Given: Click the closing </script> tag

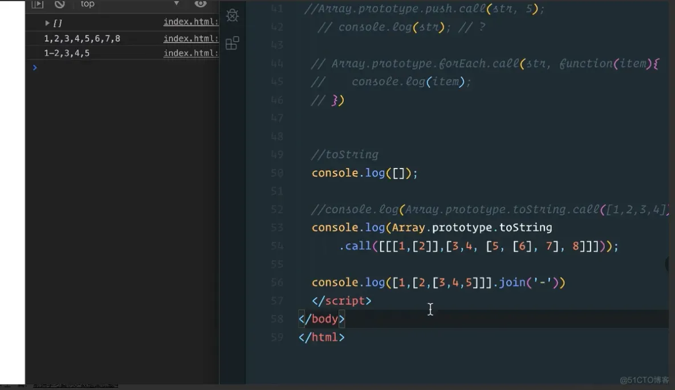Looking at the screenshot, I should 341,301.
